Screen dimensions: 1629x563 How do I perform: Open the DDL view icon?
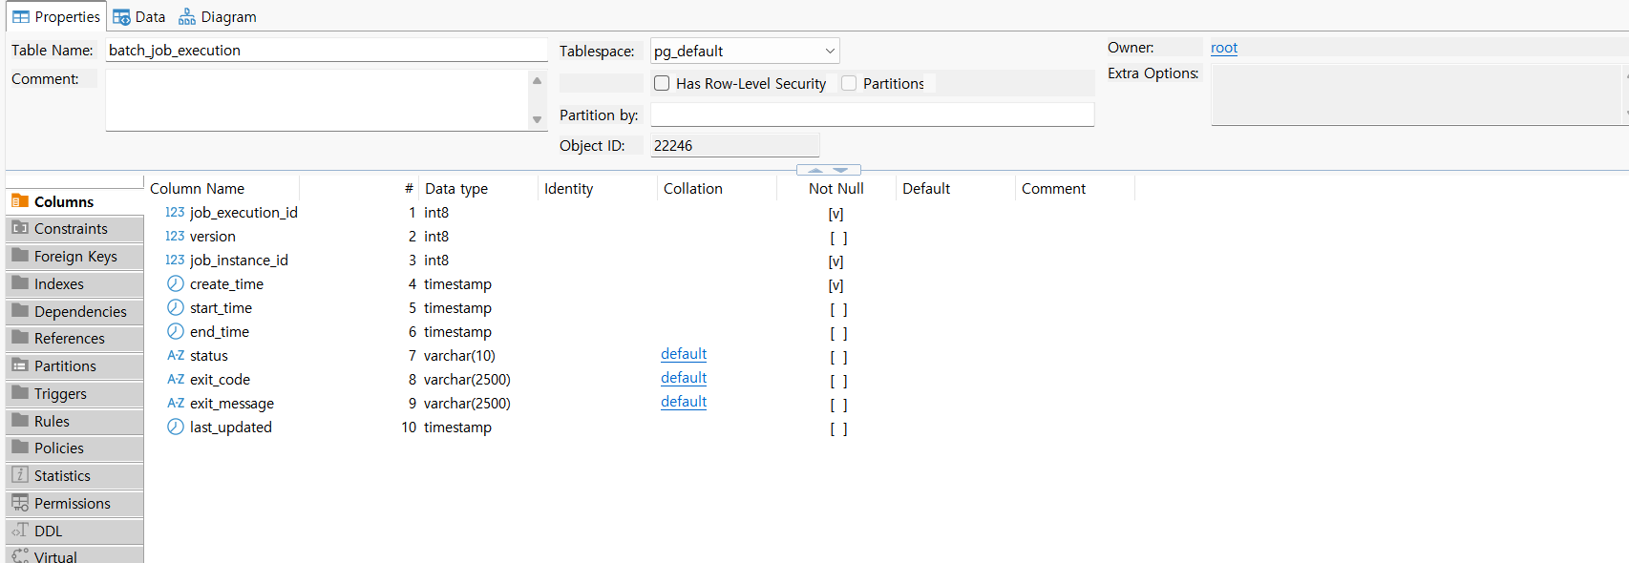[20, 531]
